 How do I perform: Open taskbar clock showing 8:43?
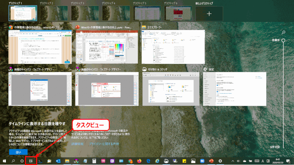pos(278,161)
